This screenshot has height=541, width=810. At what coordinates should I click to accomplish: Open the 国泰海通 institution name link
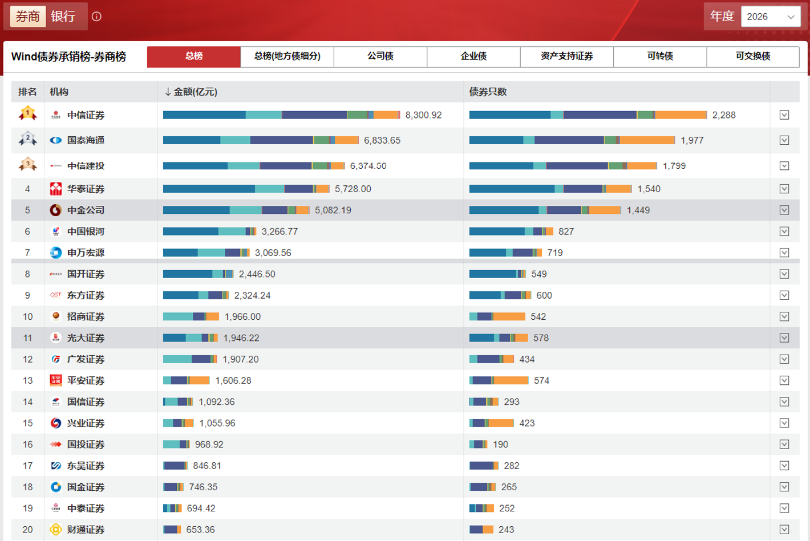[86, 140]
